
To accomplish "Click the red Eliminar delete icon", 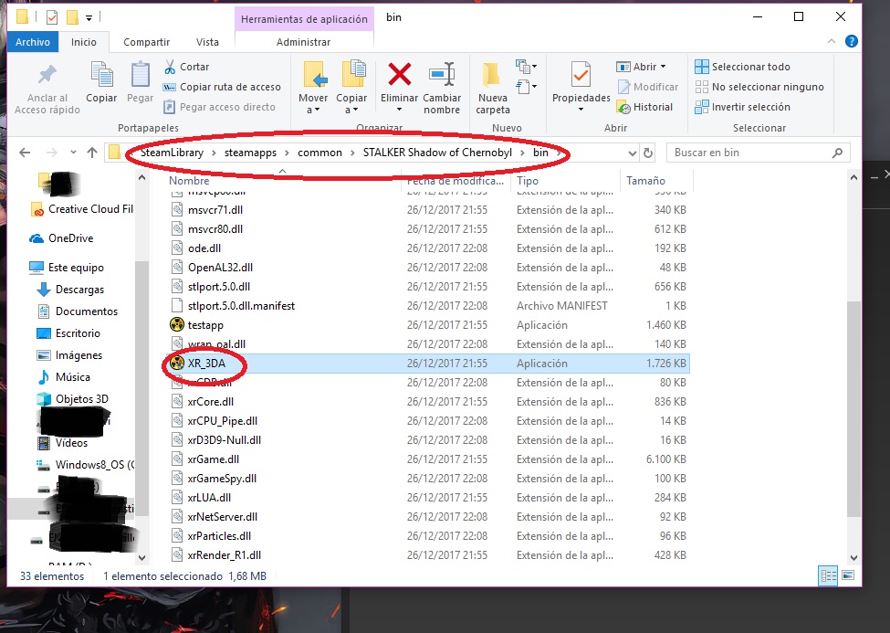I will 400,74.
